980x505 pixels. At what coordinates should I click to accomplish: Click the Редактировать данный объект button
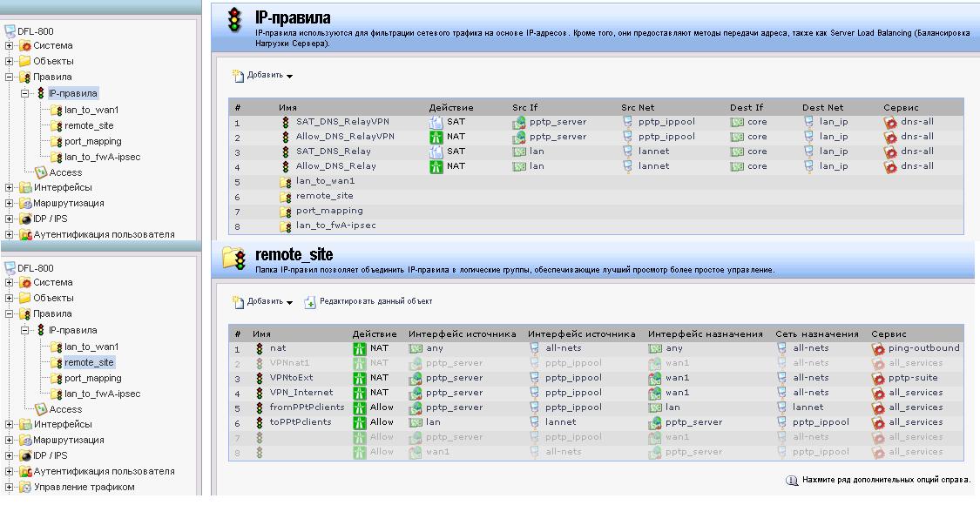[368, 302]
